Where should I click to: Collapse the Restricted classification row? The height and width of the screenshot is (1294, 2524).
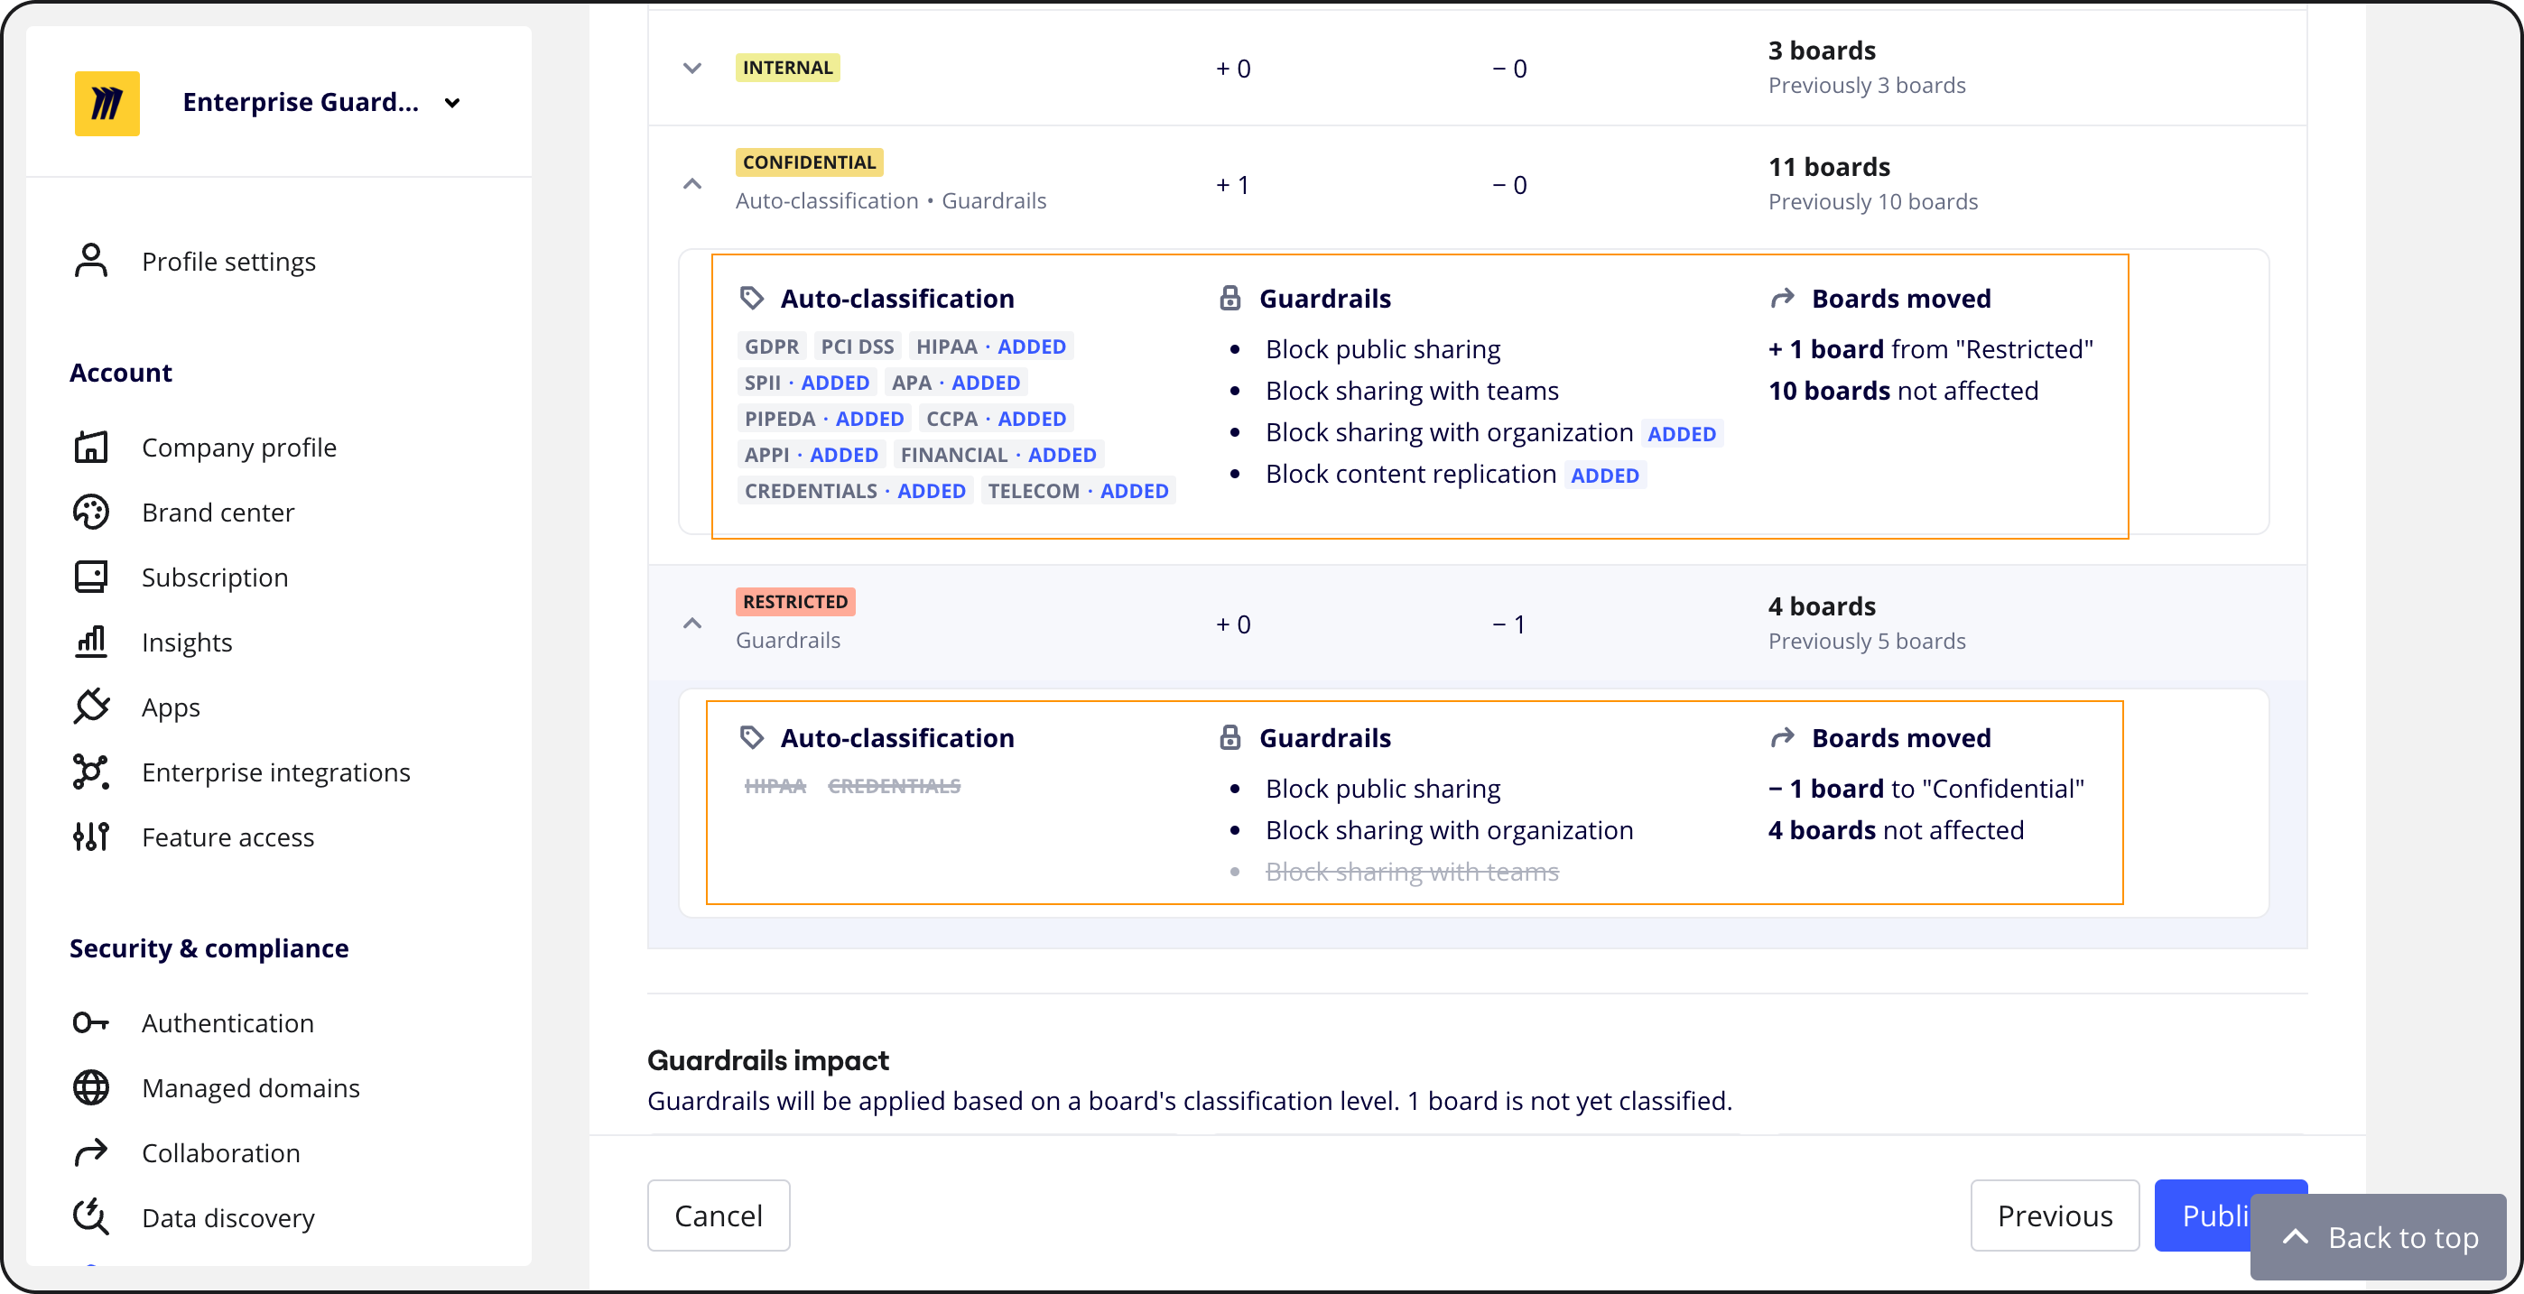691,623
